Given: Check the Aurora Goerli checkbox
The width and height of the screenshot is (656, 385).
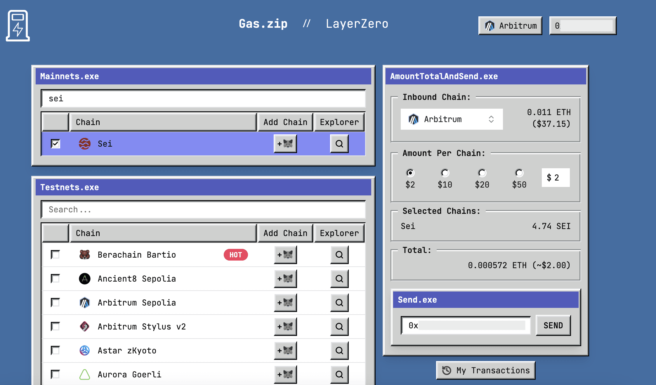Looking at the screenshot, I should pos(55,374).
